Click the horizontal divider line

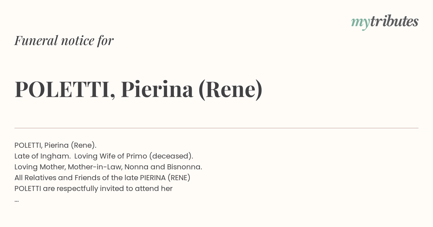pos(216,128)
